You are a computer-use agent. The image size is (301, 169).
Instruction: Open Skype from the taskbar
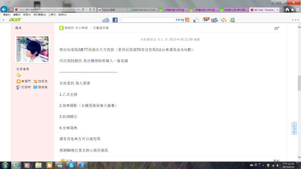[x=71, y=165]
